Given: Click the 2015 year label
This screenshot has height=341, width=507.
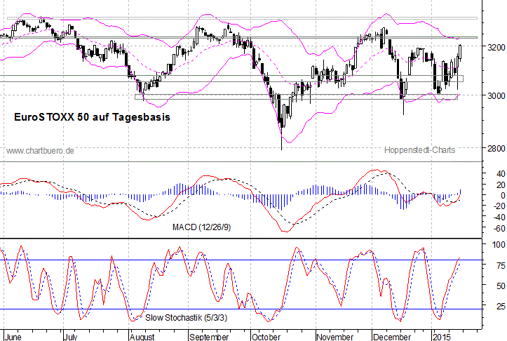Looking at the screenshot, I should (442, 337).
